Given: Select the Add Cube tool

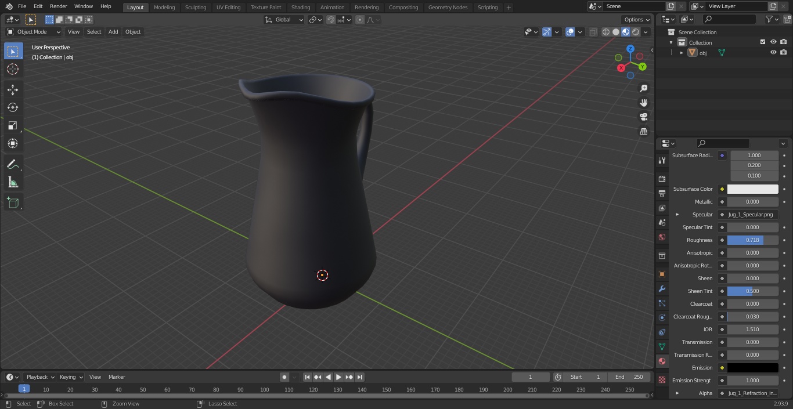Looking at the screenshot, I should tap(13, 203).
